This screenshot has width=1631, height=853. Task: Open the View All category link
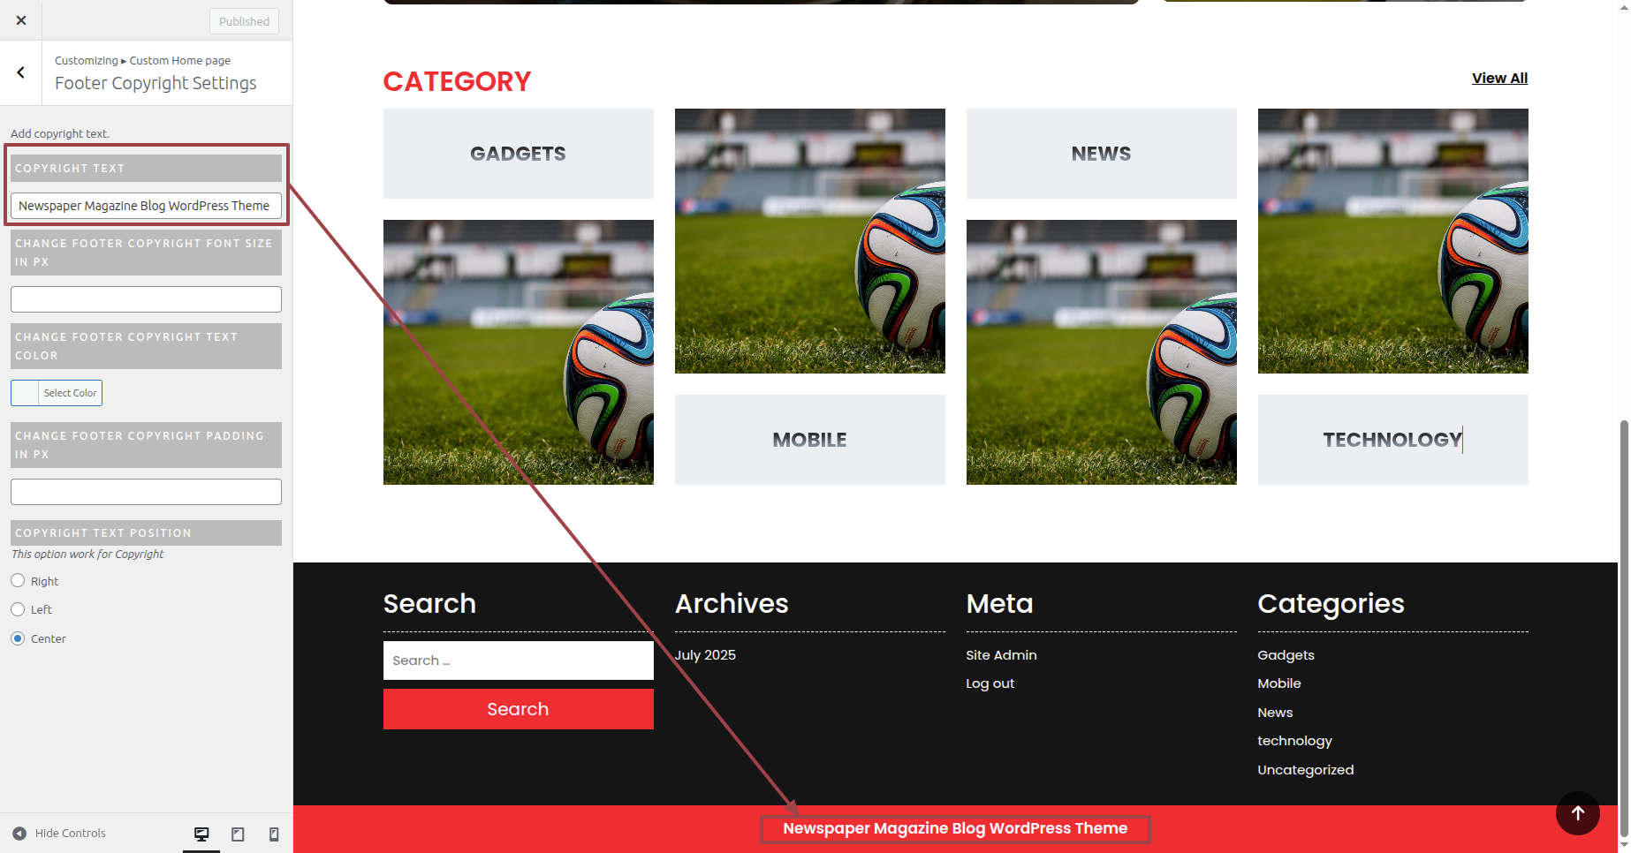1499,78
